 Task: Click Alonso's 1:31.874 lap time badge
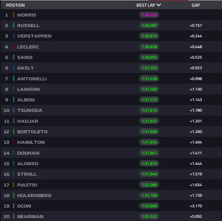pyautogui.click(x=149, y=164)
